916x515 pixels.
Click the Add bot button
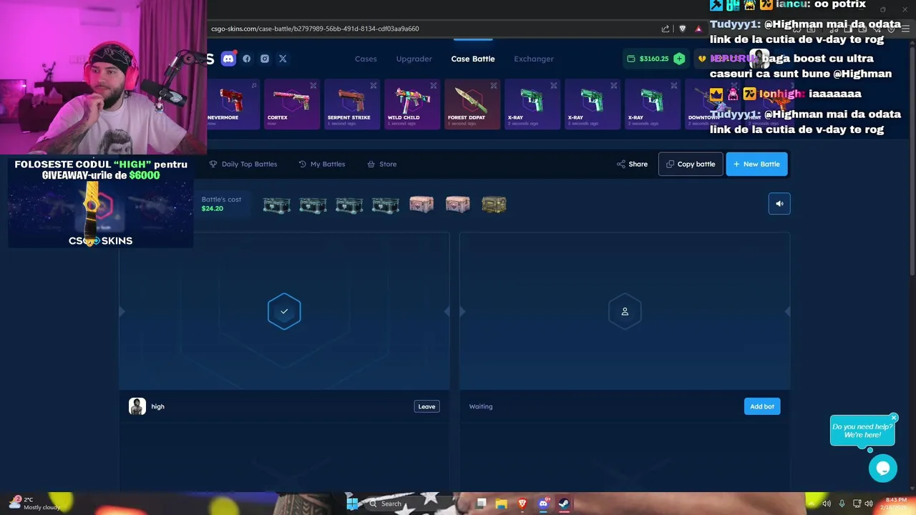(x=762, y=406)
